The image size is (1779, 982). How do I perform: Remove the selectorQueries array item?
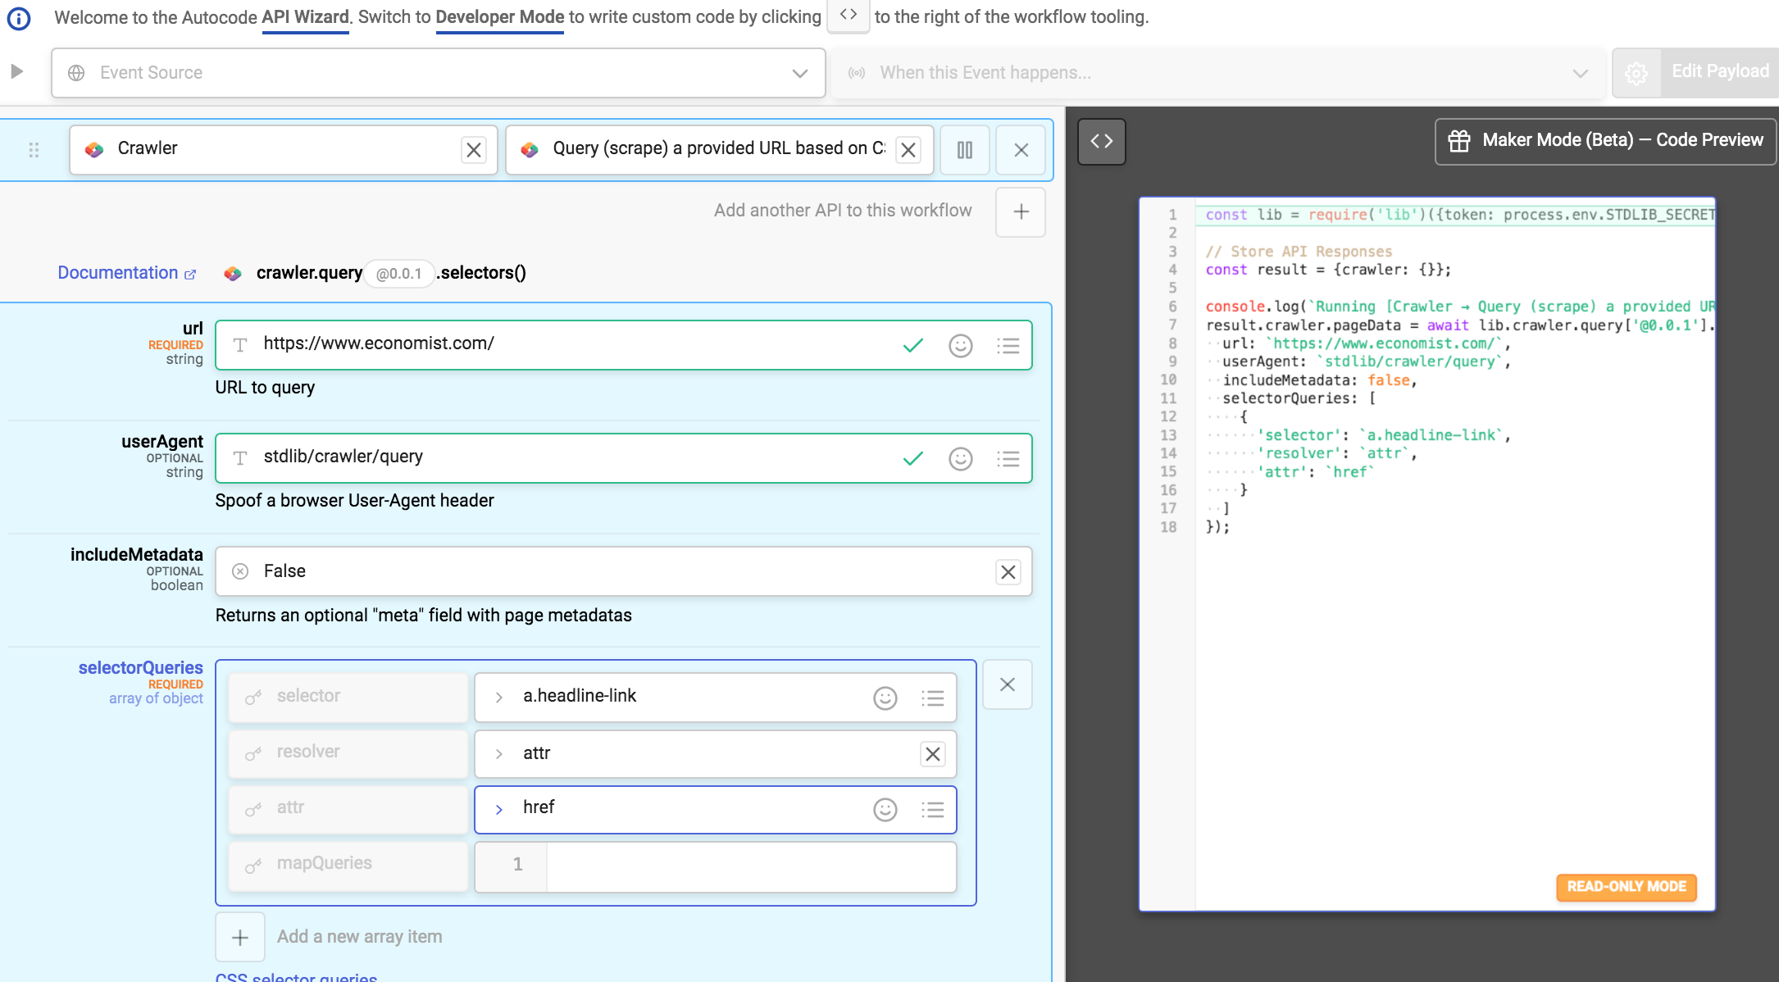pyautogui.click(x=1008, y=684)
